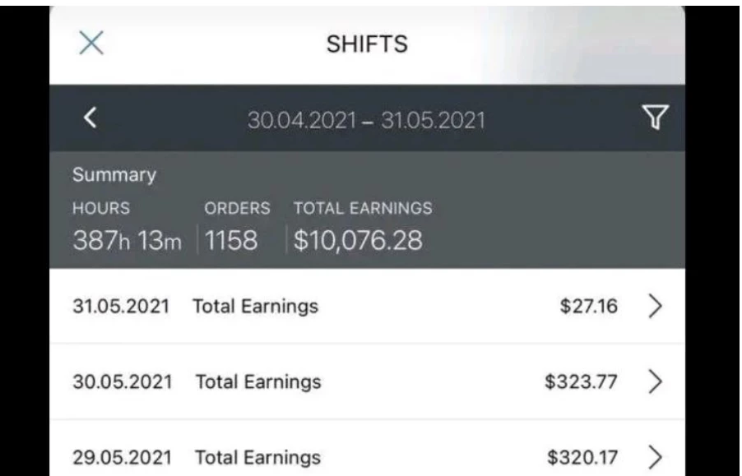This screenshot has height=476, width=742.
Task: Tap the $27.16 earnings amount
Action: click(589, 307)
